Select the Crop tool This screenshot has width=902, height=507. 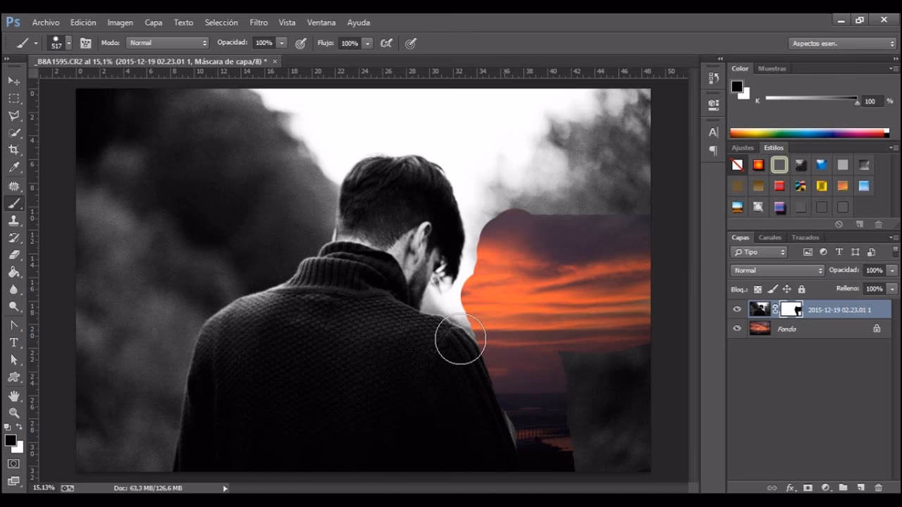16,150
